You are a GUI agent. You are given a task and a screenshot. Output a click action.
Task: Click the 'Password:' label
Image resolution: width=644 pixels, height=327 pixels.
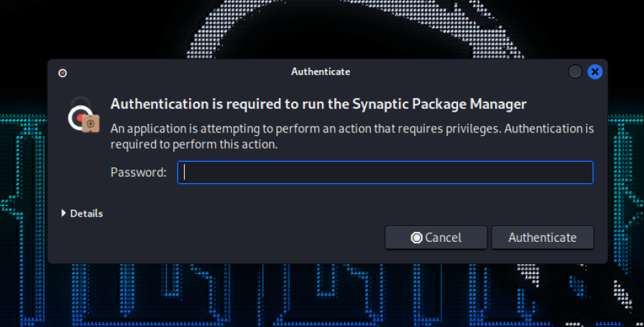138,172
